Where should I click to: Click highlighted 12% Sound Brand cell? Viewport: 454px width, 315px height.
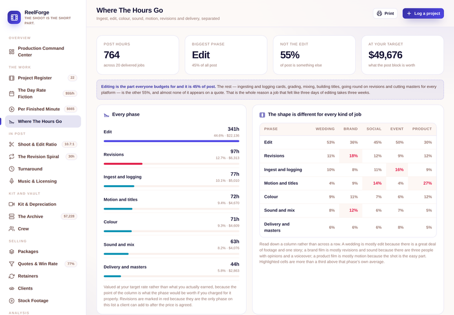pyautogui.click(x=351, y=210)
